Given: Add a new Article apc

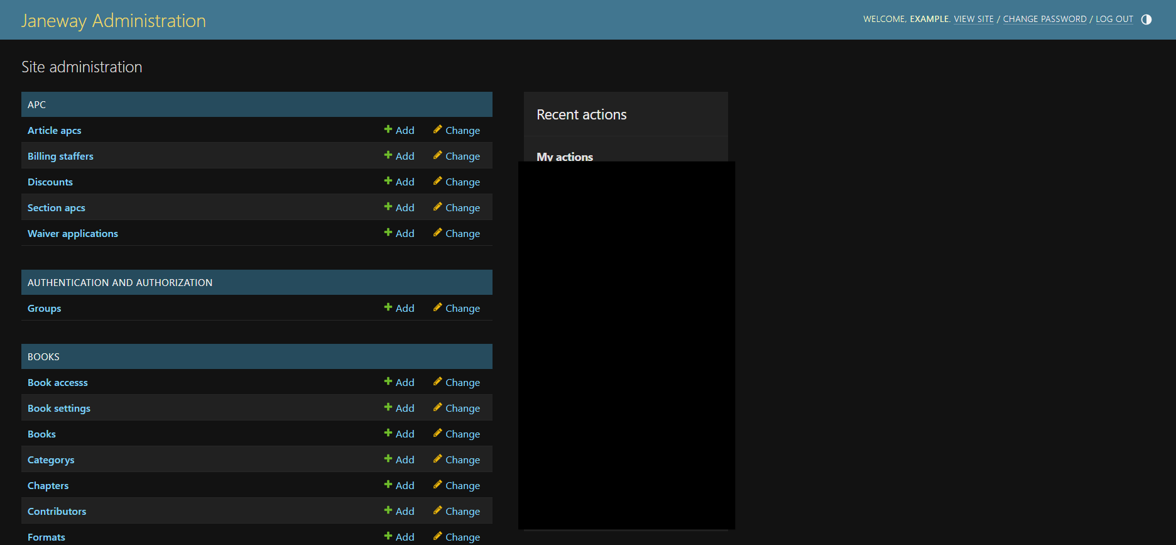Looking at the screenshot, I should coord(400,130).
